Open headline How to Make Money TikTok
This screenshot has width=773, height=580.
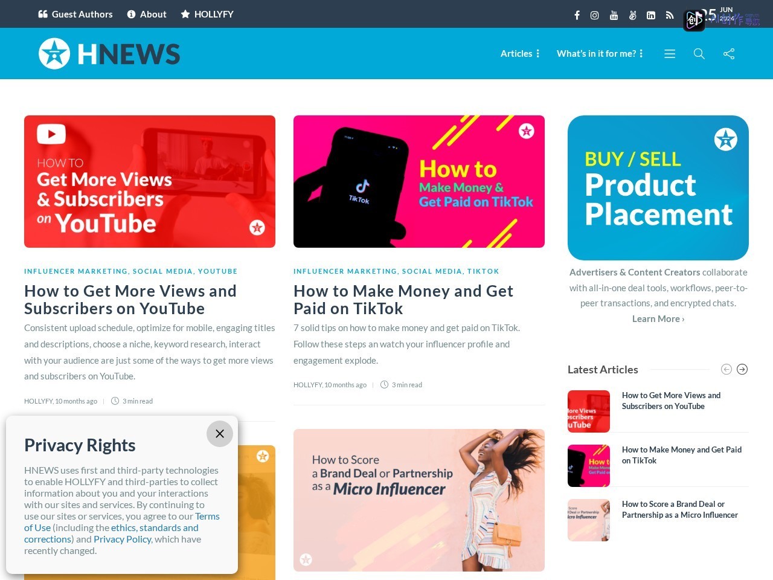pos(403,300)
